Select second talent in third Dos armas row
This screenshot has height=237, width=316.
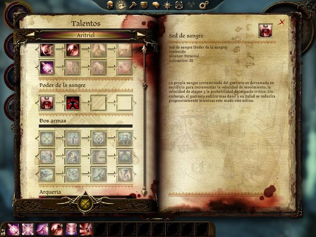(x=73, y=174)
